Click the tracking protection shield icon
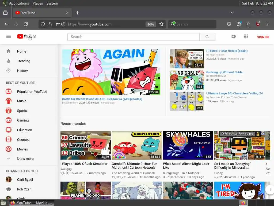 pyautogui.click(x=43, y=24)
